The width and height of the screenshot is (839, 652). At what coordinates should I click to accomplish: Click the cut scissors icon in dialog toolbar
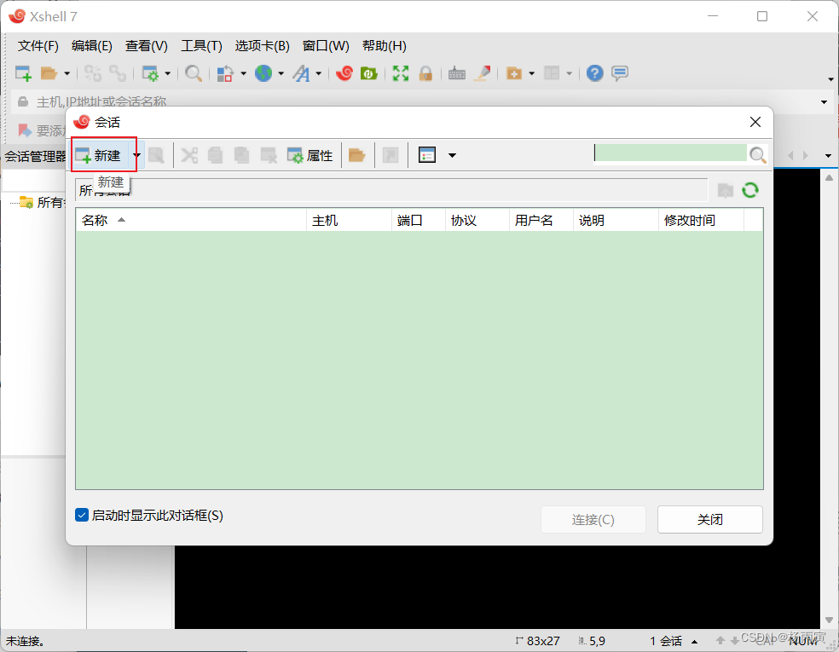click(189, 156)
